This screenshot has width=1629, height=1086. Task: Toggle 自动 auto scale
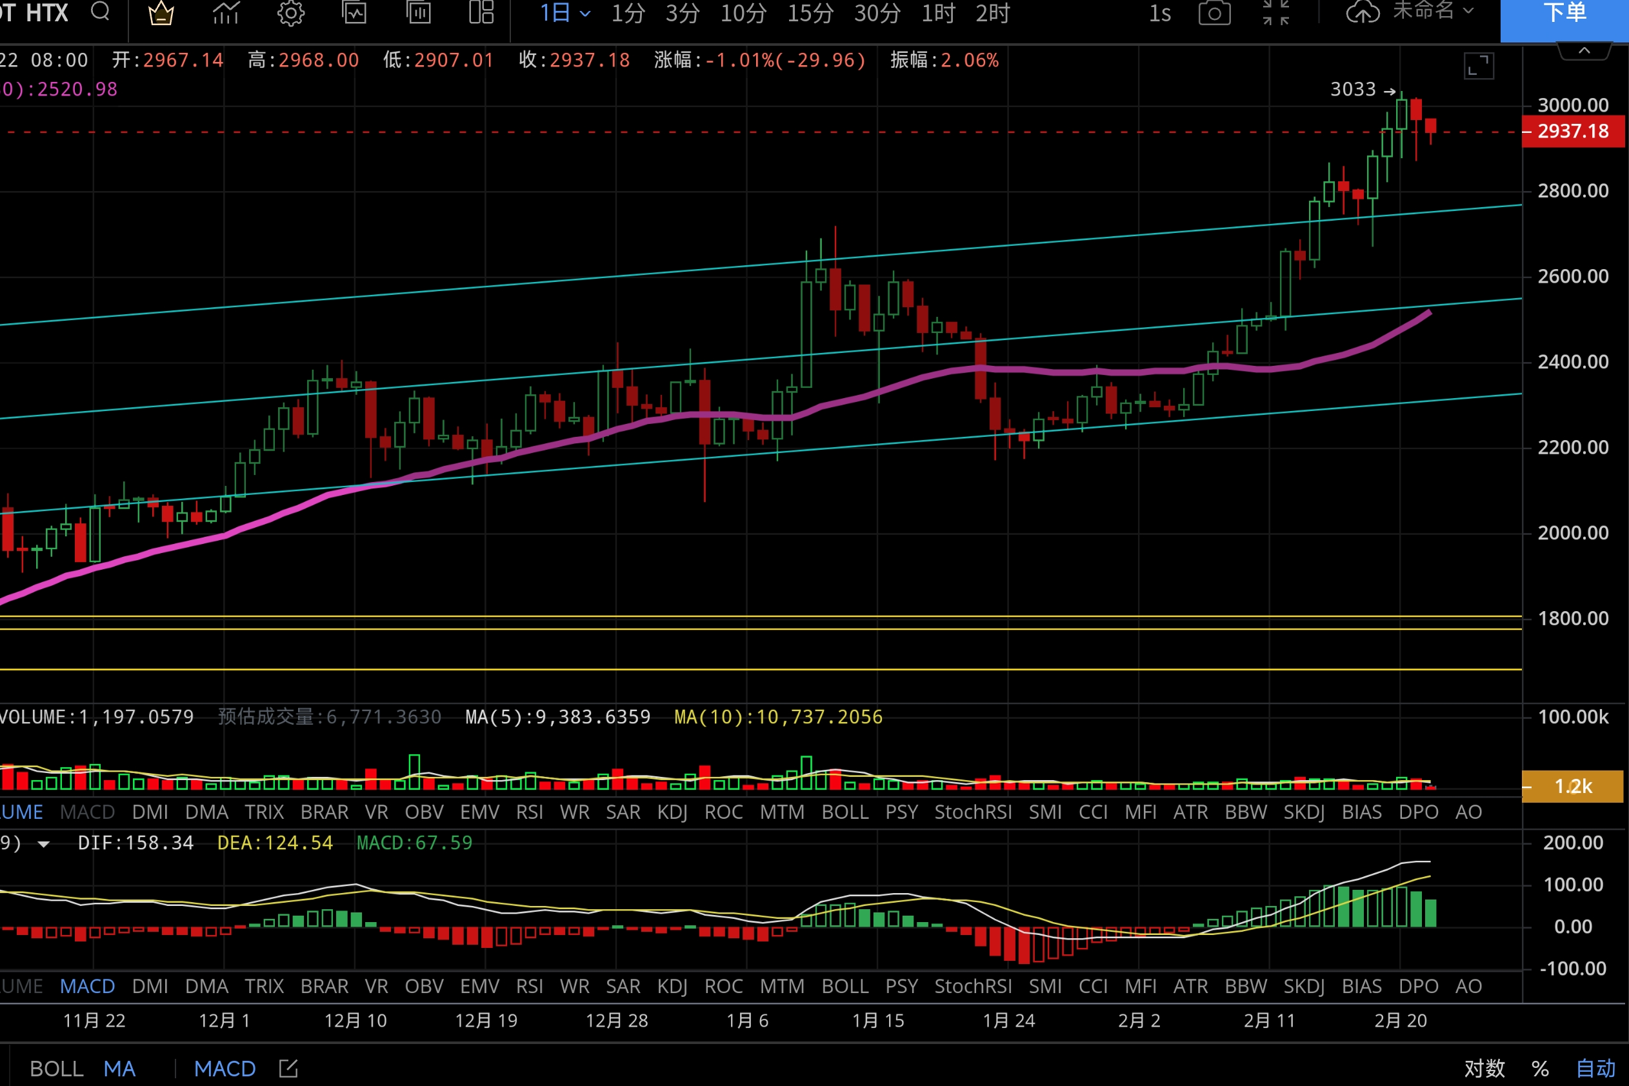pos(1595,1068)
